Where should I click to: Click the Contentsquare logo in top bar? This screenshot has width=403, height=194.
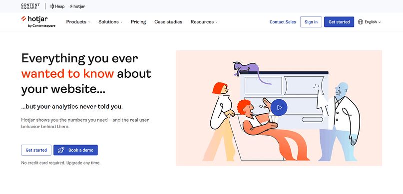30,6
